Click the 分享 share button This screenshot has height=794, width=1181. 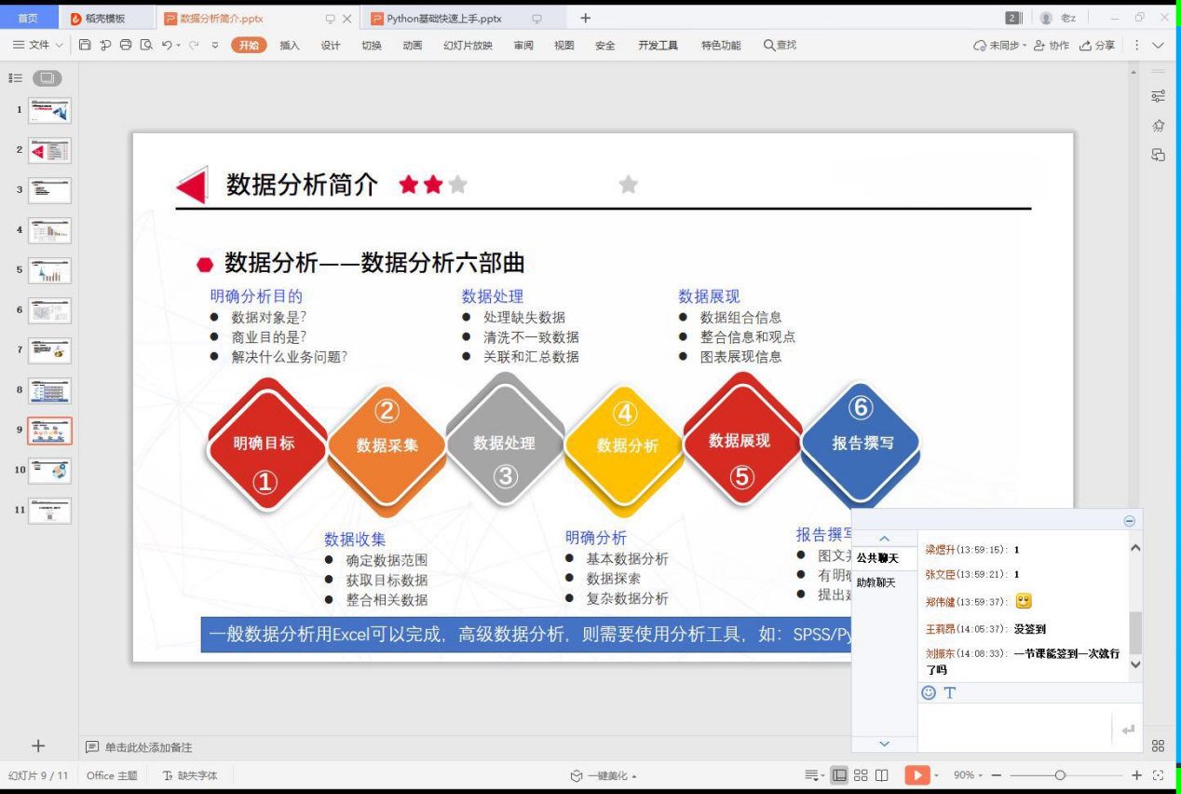(x=1097, y=45)
